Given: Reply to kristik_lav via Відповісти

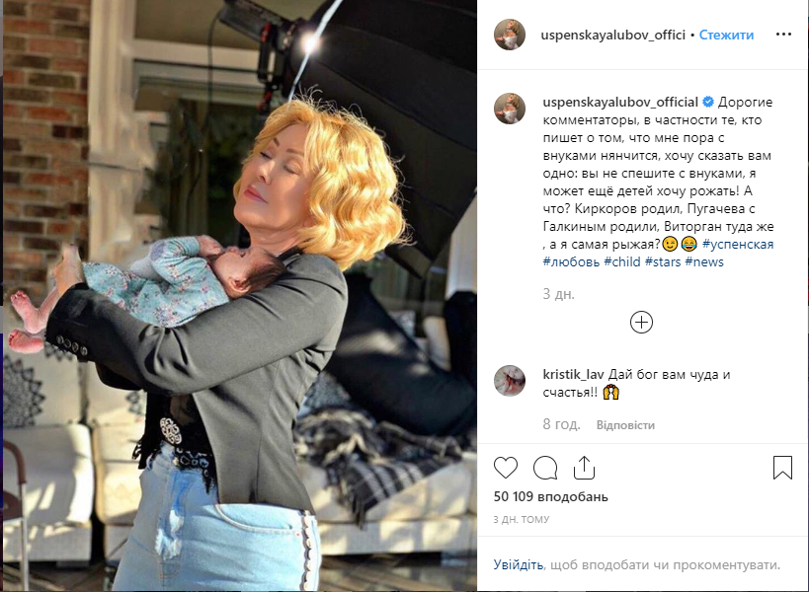Looking at the screenshot, I should [625, 425].
